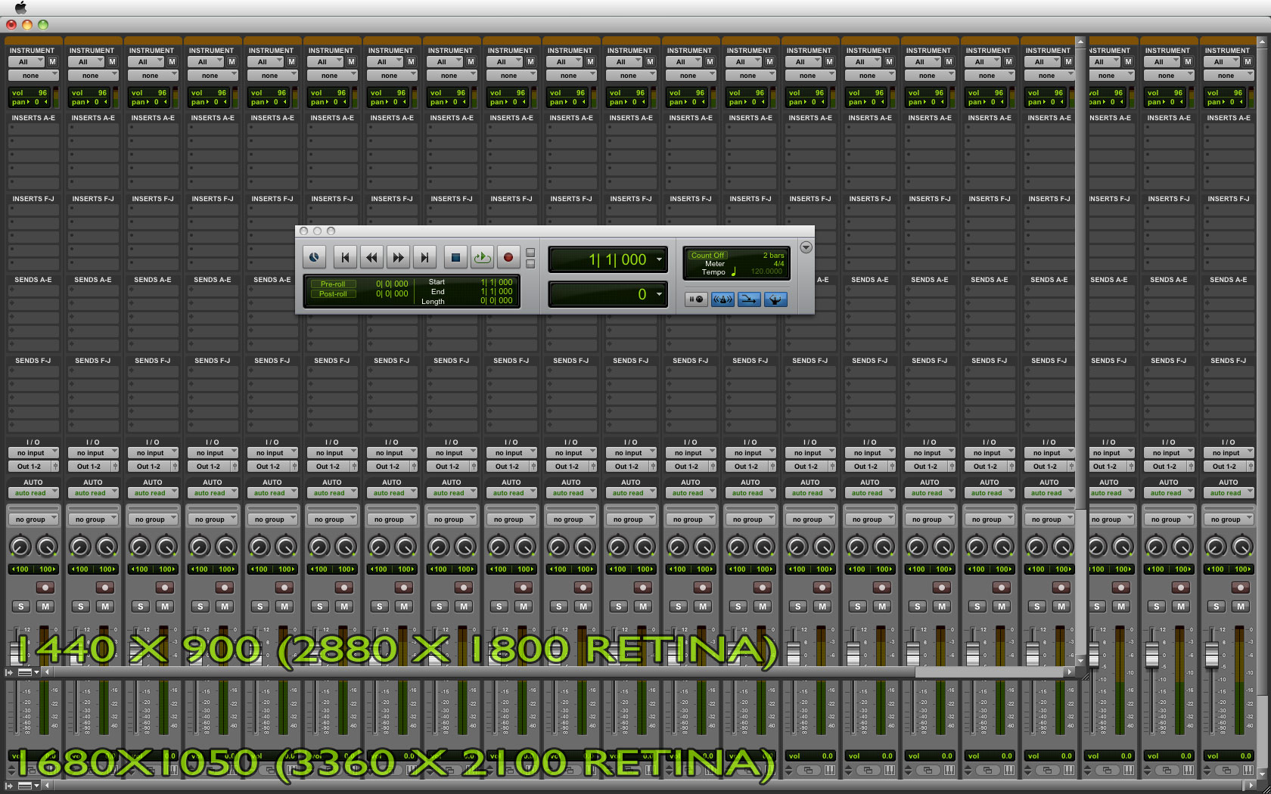Click Return to Zero in the Transport
The height and width of the screenshot is (794, 1271).
point(345,258)
